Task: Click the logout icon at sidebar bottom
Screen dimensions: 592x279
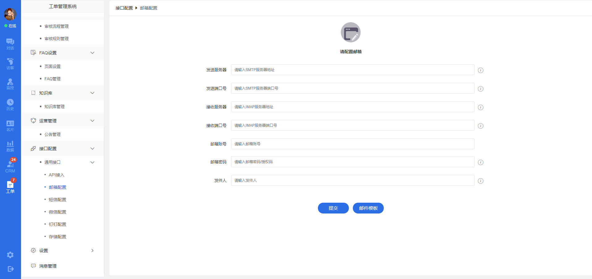Action: [x=10, y=269]
